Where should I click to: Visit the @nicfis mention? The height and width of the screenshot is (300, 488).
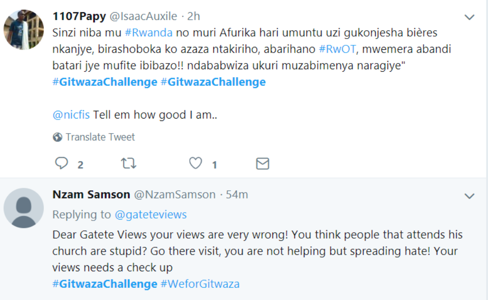click(x=71, y=115)
